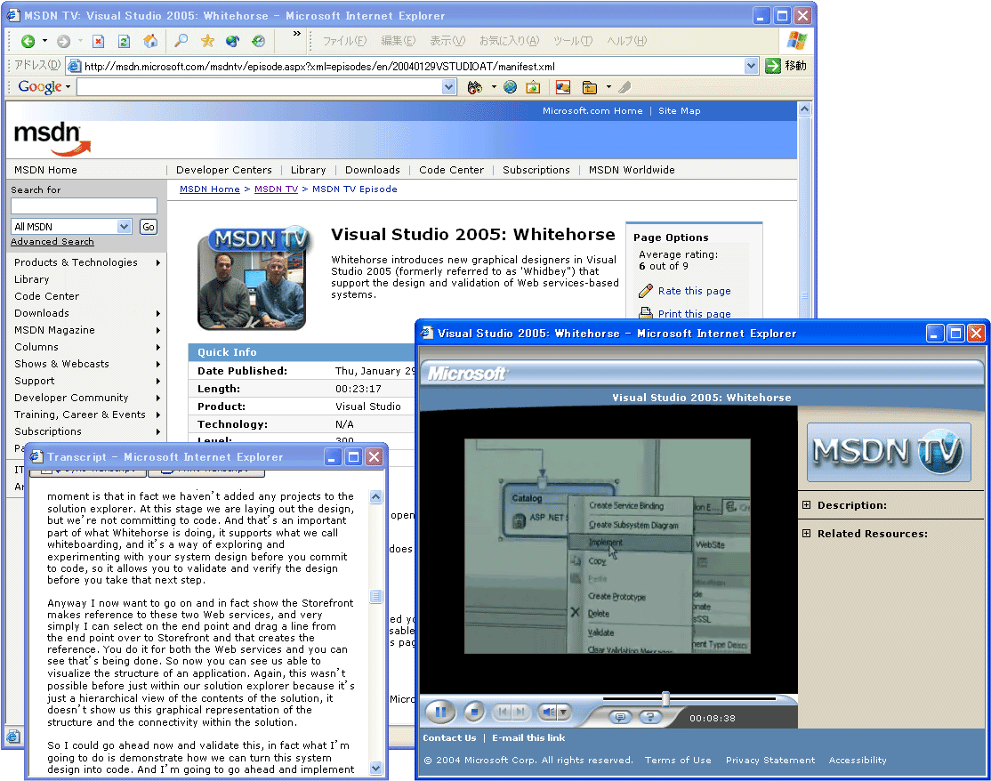Screen dimensions: 991x781
Task: Click the Google toolbar folder up icon
Action: 589,87
